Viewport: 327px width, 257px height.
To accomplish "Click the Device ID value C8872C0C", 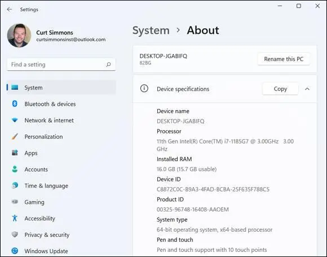I will [x=213, y=190].
